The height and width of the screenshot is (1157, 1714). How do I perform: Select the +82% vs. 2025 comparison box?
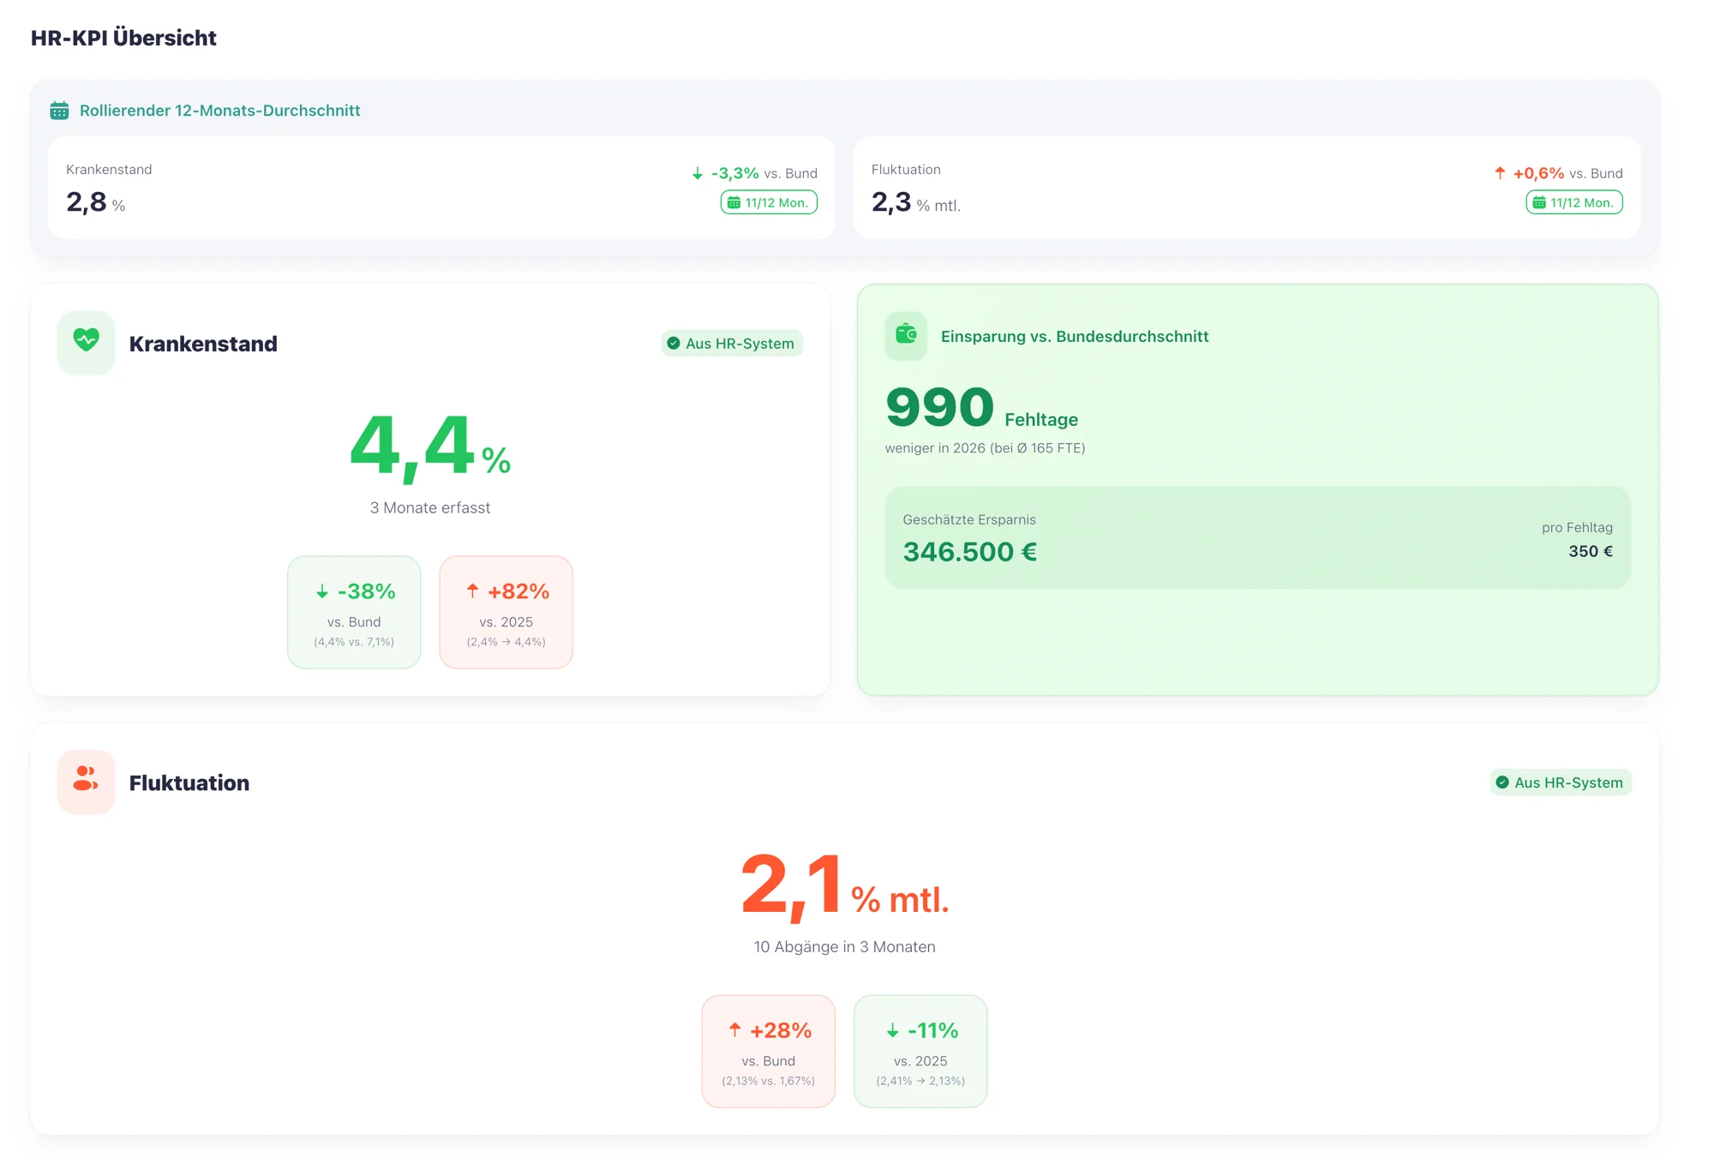tap(506, 612)
